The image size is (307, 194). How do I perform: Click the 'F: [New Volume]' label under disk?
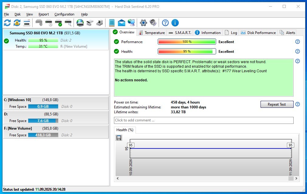pyautogui.click(x=74, y=46)
